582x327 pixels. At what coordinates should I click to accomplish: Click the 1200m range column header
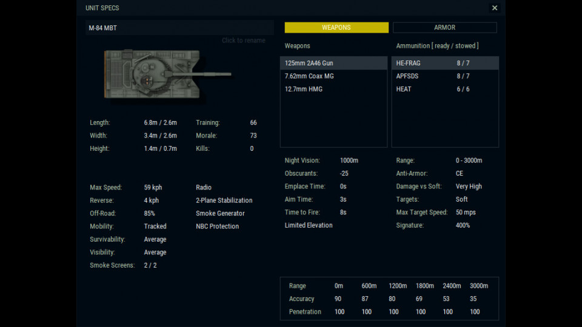[398, 285]
